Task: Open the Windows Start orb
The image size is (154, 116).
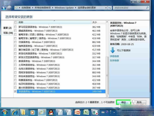Action: click(x=5, y=112)
